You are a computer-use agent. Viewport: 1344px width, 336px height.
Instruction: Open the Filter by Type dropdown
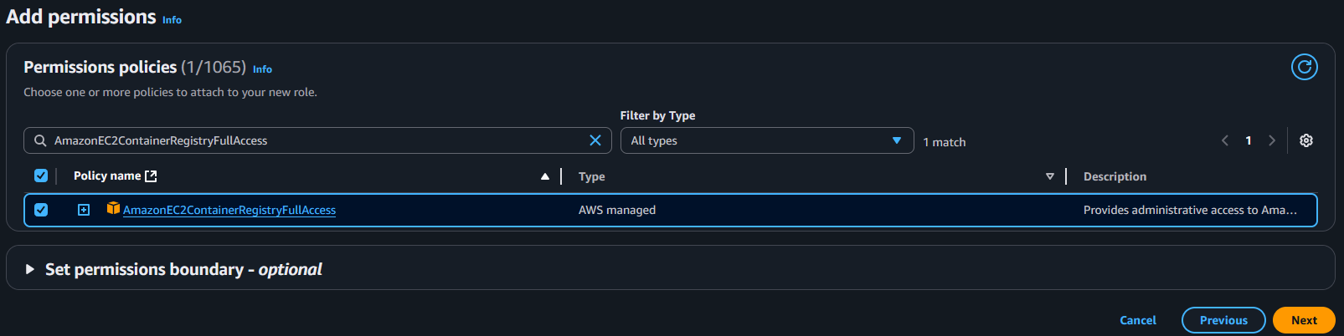[x=766, y=140]
